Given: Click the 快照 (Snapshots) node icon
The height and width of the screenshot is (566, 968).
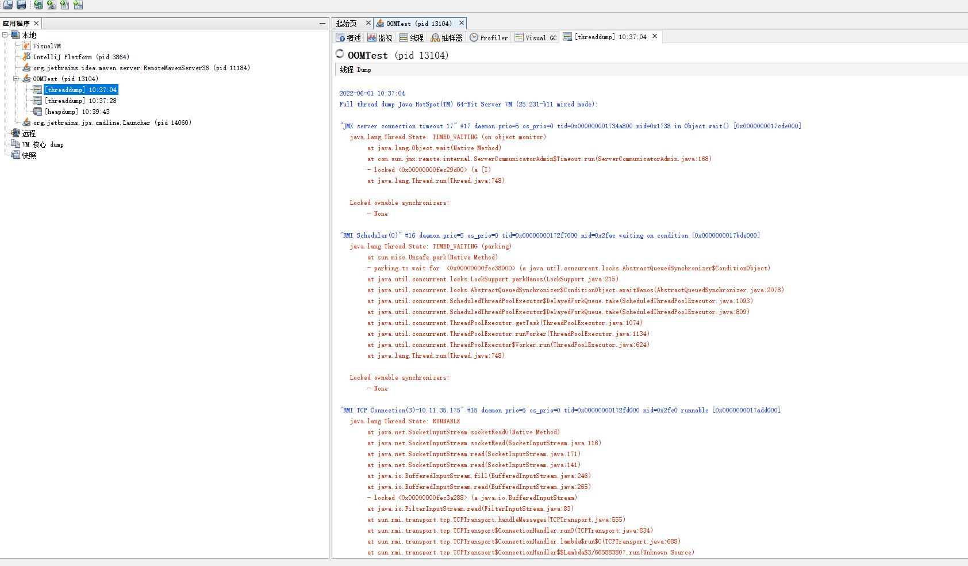Looking at the screenshot, I should click(16, 155).
